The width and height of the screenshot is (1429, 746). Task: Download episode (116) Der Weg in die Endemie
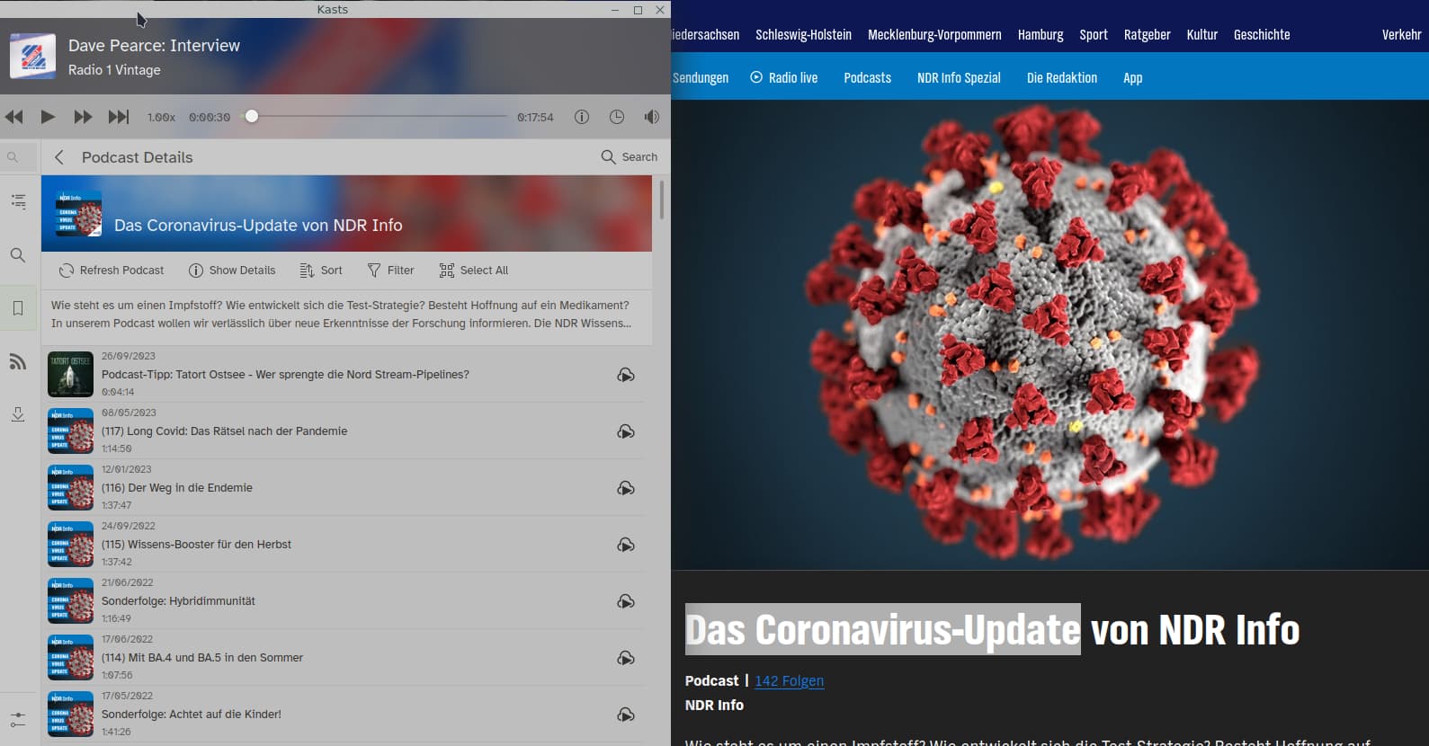pyautogui.click(x=626, y=488)
